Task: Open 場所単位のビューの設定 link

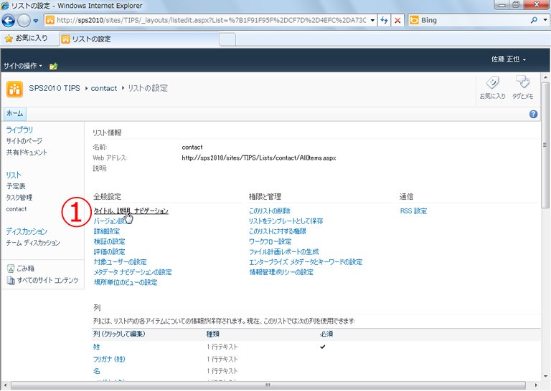Action: tap(126, 282)
